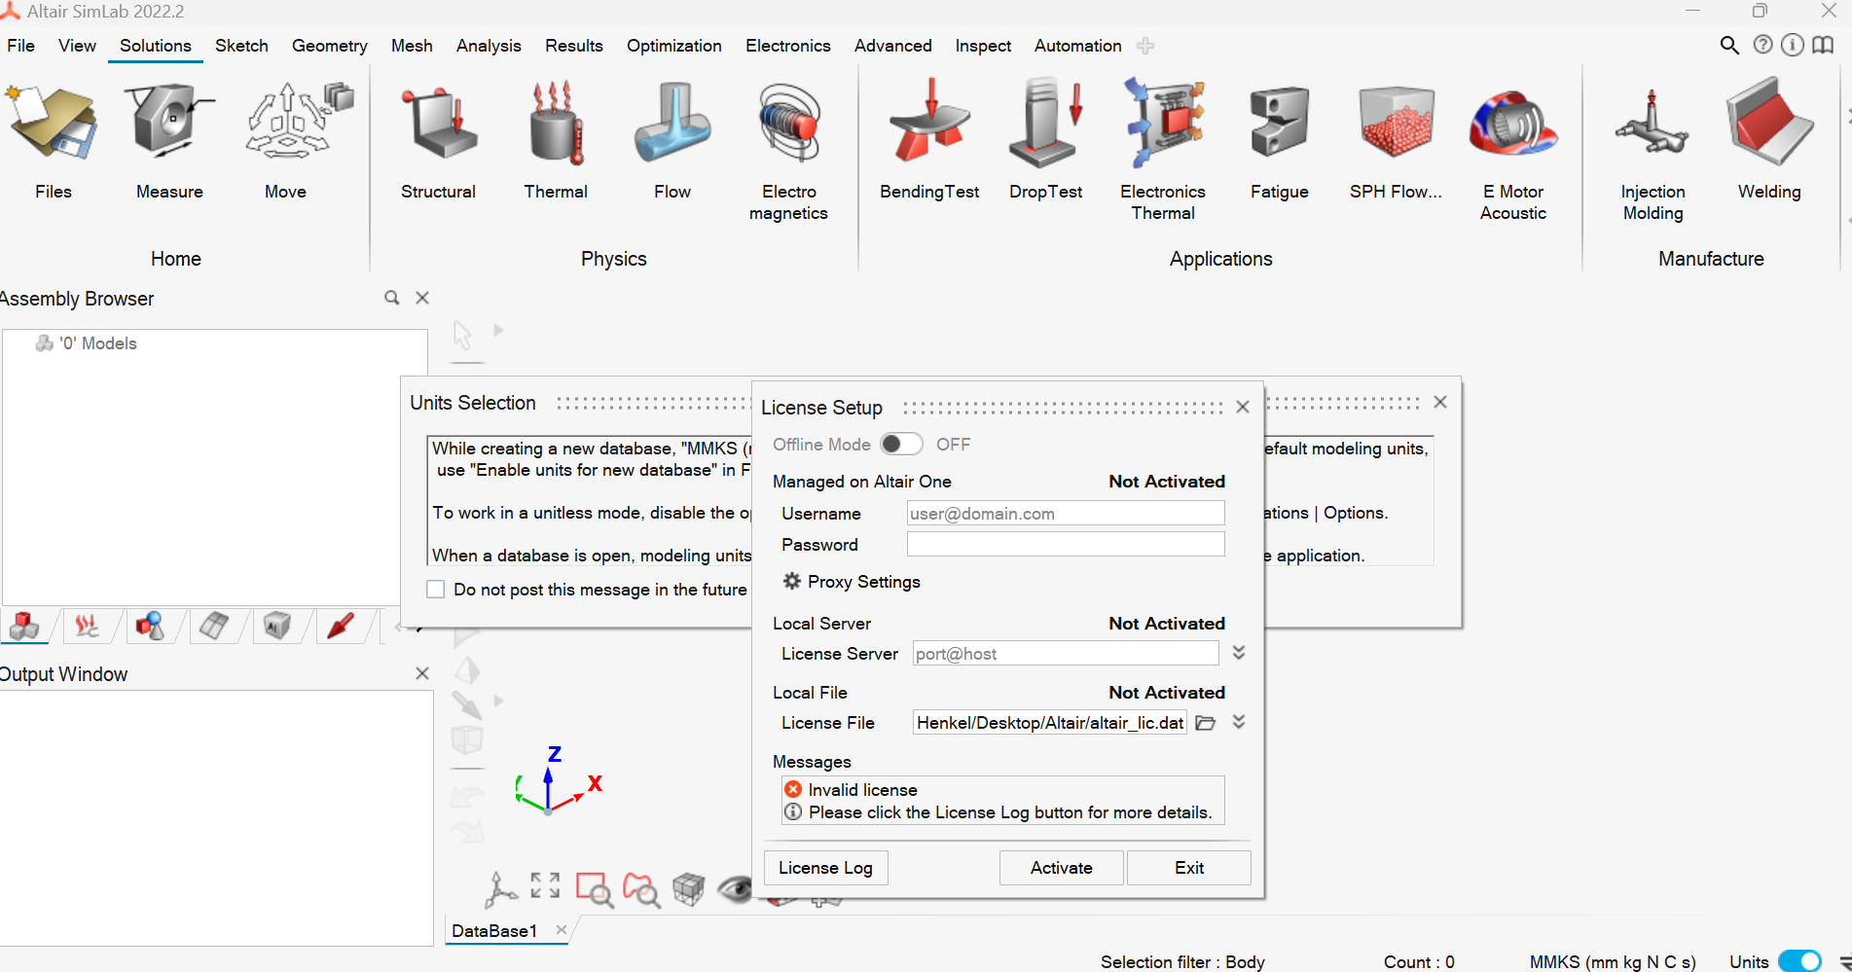This screenshot has height=972, width=1852.
Task: Open the File menu
Action: point(20,46)
